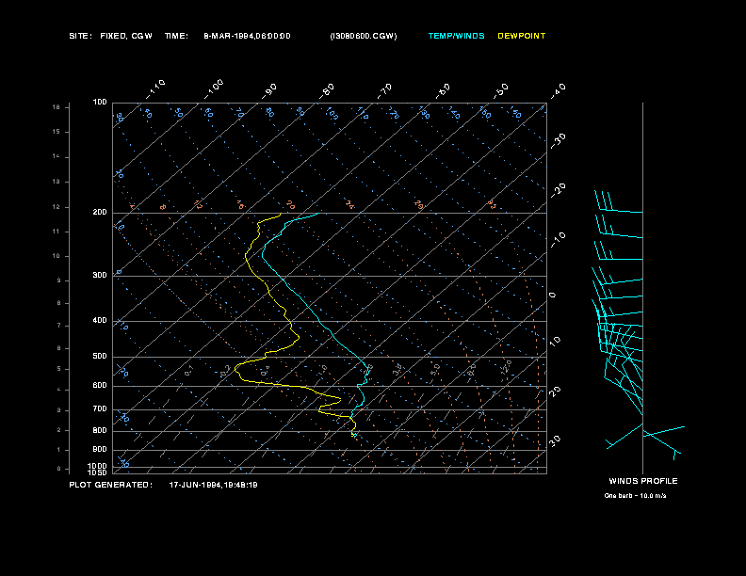Click the 11 km height axis label
Image resolution: width=746 pixels, height=576 pixels.
[57, 232]
